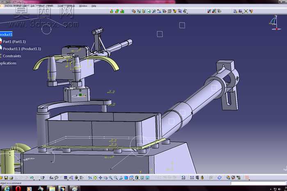Click the Fit All In icon

95,178
